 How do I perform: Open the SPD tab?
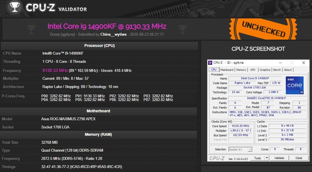click(x=253, y=70)
